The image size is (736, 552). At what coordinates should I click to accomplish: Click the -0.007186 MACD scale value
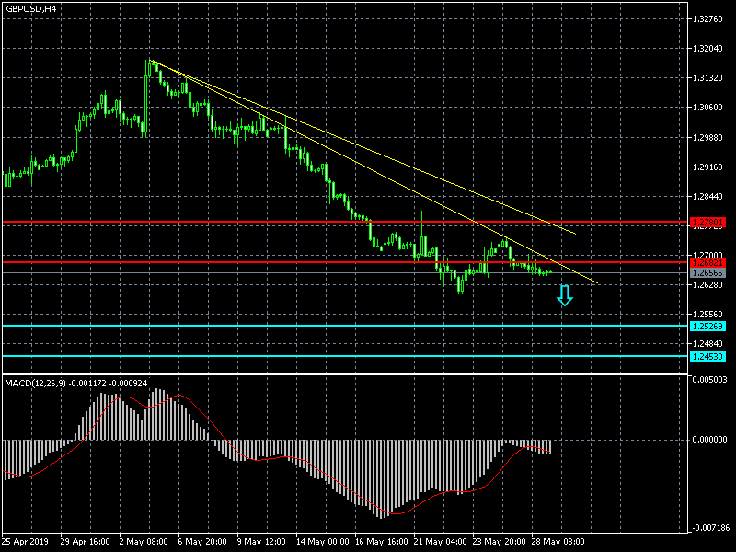[x=710, y=527]
